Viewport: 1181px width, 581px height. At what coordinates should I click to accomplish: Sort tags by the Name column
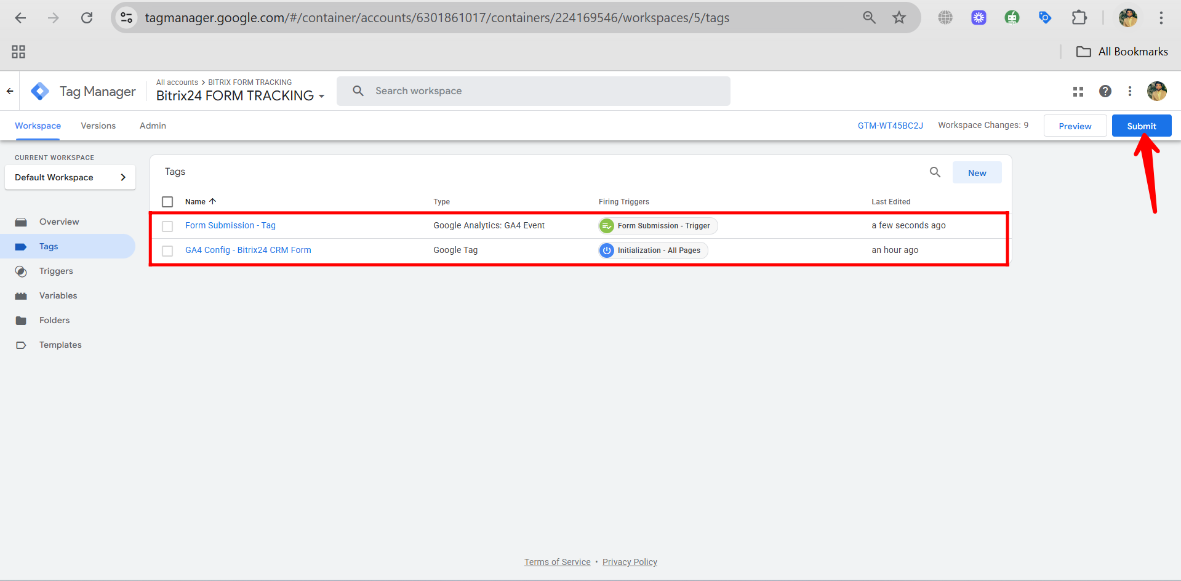point(201,202)
